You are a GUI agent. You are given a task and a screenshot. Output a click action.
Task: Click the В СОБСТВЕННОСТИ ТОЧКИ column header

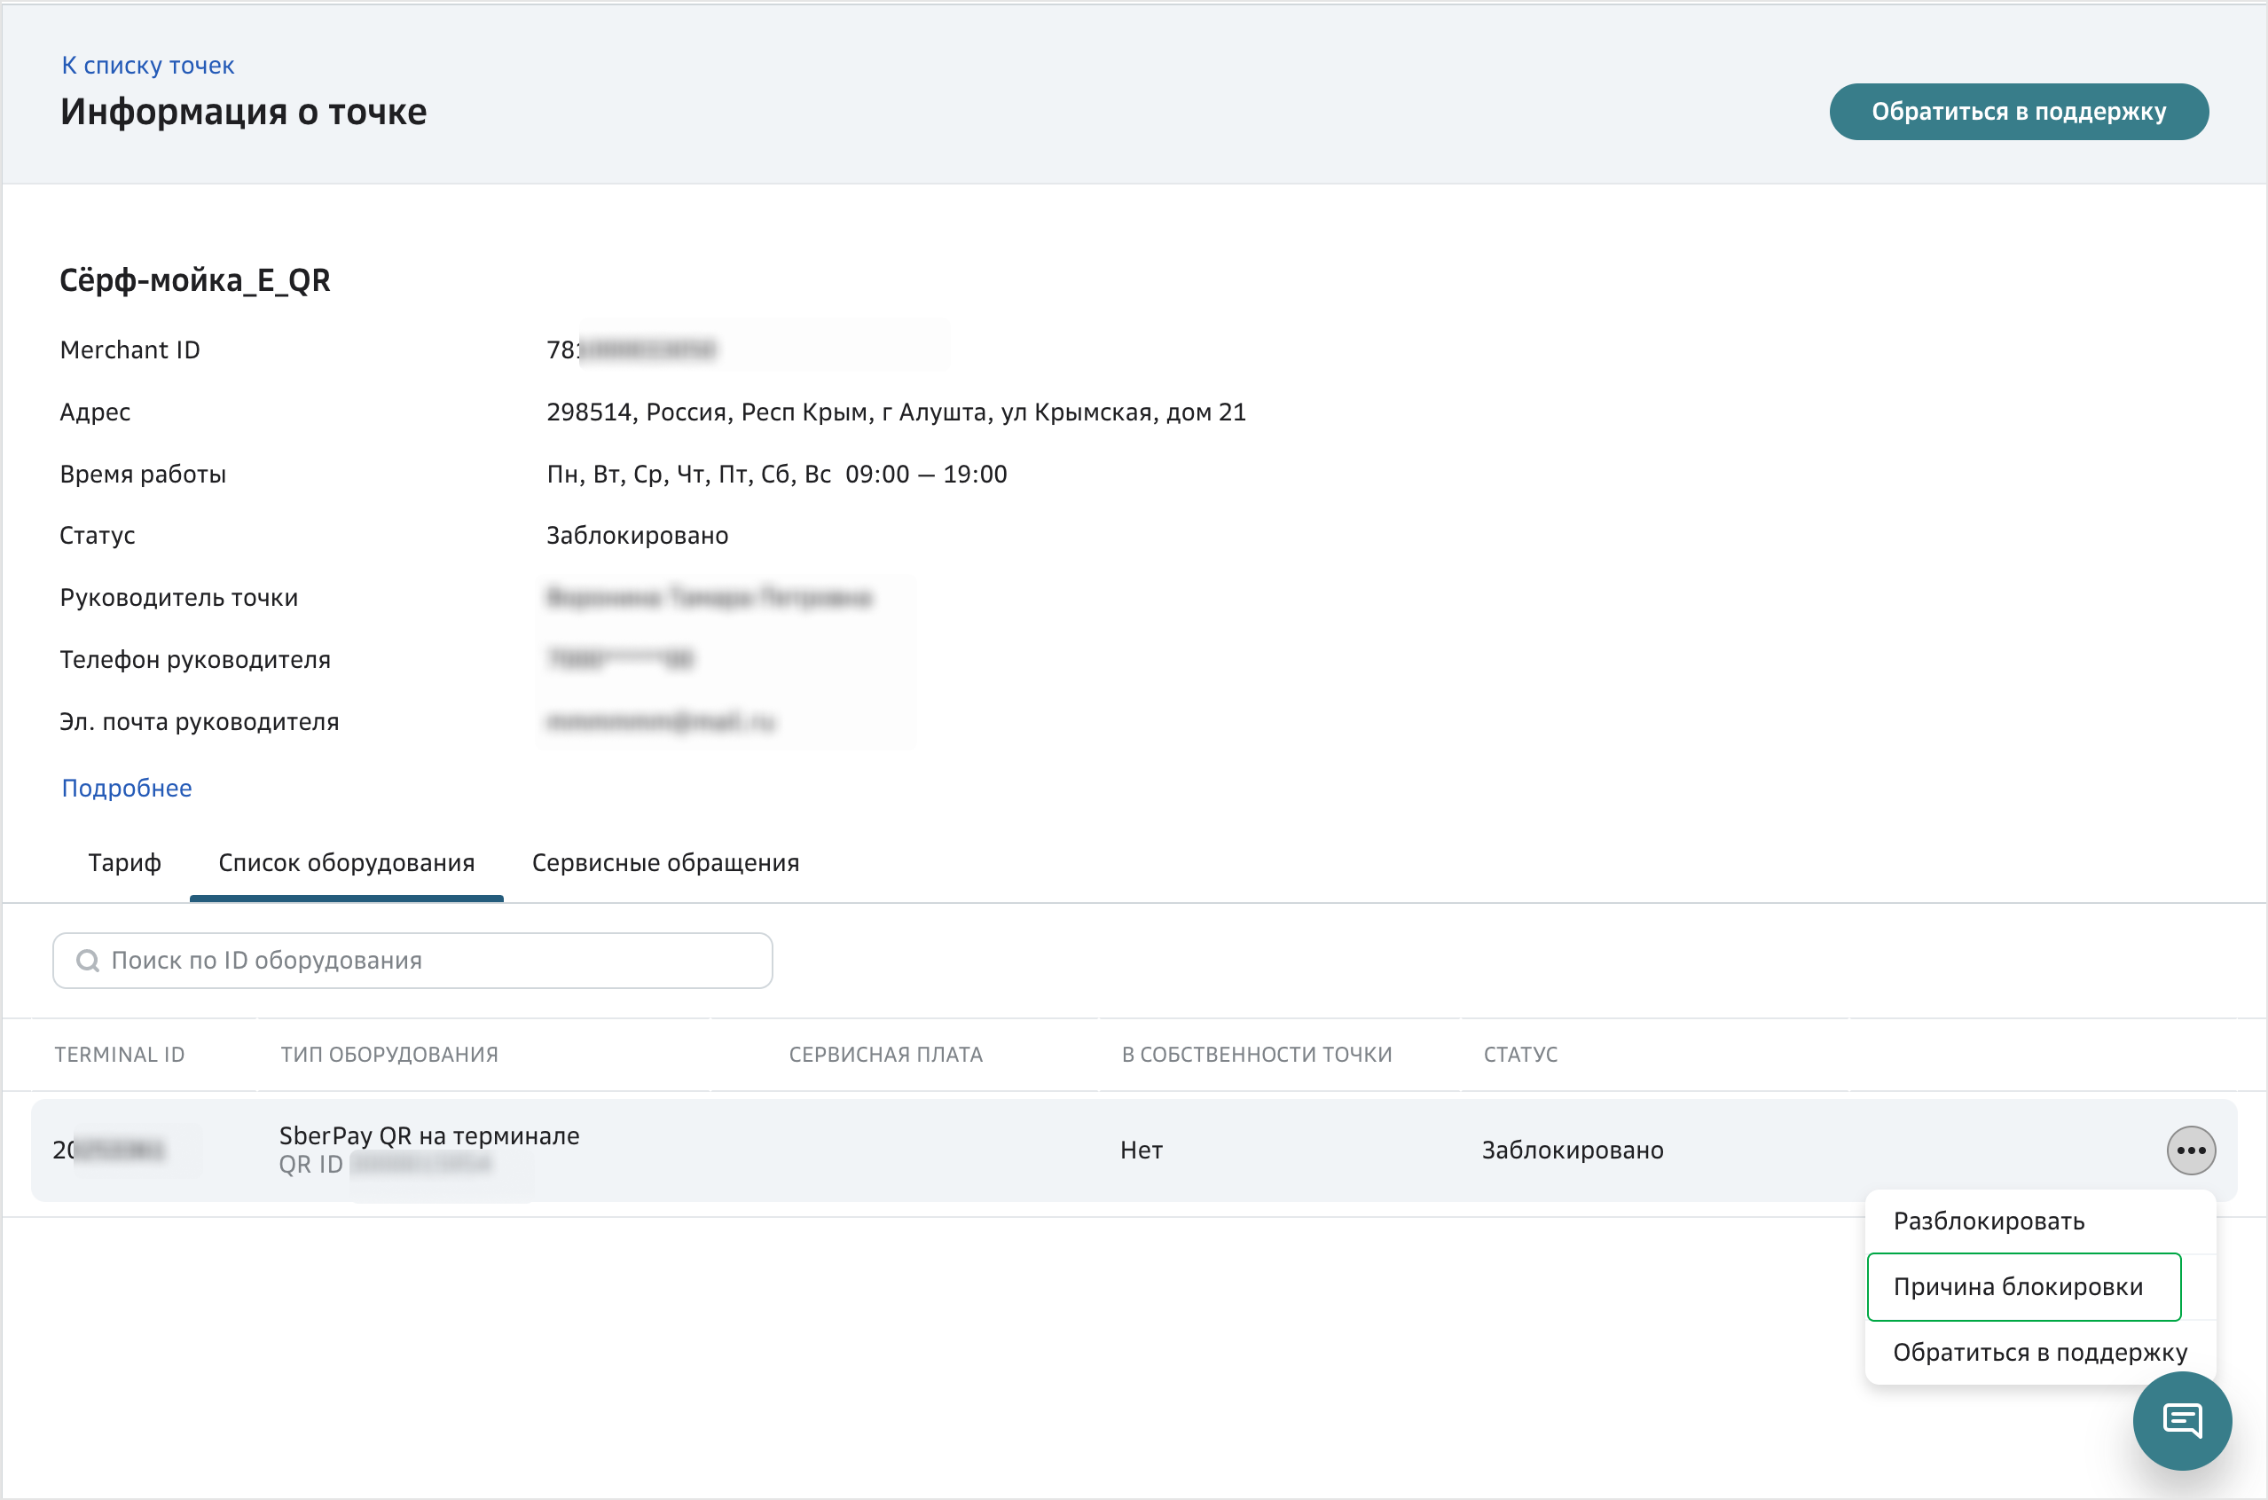click(x=1256, y=1054)
